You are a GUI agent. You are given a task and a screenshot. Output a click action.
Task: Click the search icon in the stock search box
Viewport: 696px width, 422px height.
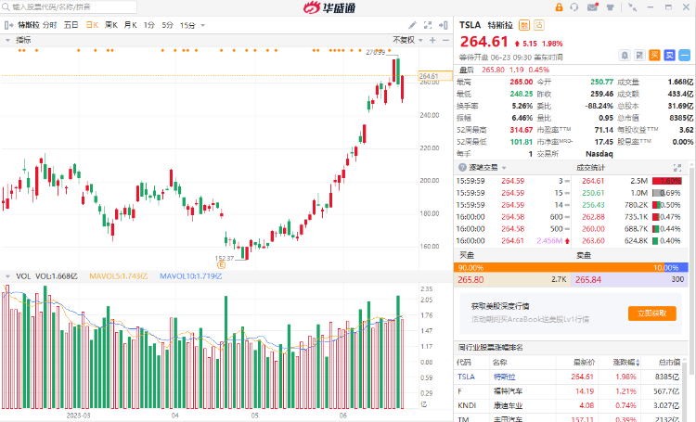[x=6, y=7]
